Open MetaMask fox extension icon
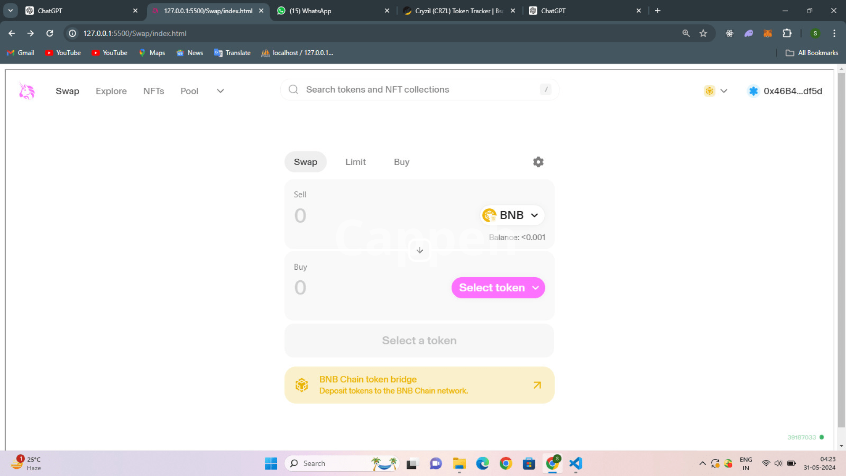 point(768,33)
